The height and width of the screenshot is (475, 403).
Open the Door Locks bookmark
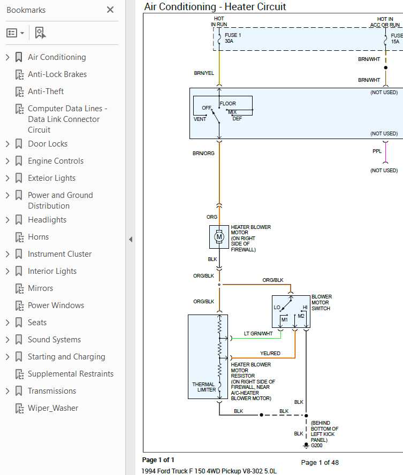pyautogui.click(x=48, y=143)
